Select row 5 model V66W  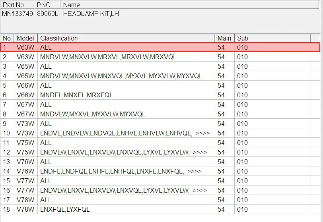25,86
